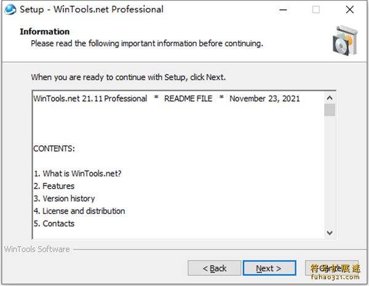Close the WinTools.net Setup dialog
Viewport: 369px width, 286px height.
pyautogui.click(x=349, y=9)
